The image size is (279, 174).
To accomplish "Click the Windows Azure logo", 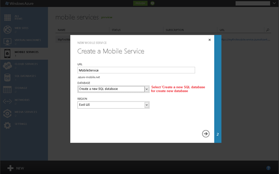I will tap(19, 3).
